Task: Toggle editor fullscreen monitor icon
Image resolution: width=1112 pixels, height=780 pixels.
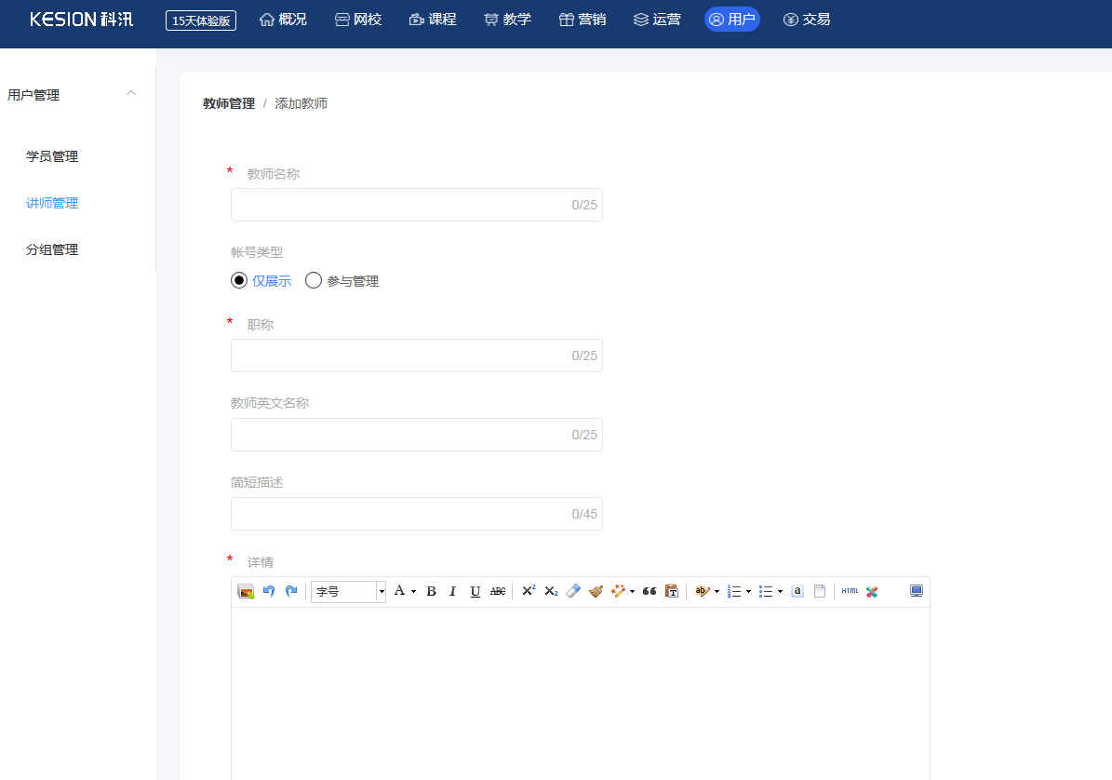Action: point(917,591)
